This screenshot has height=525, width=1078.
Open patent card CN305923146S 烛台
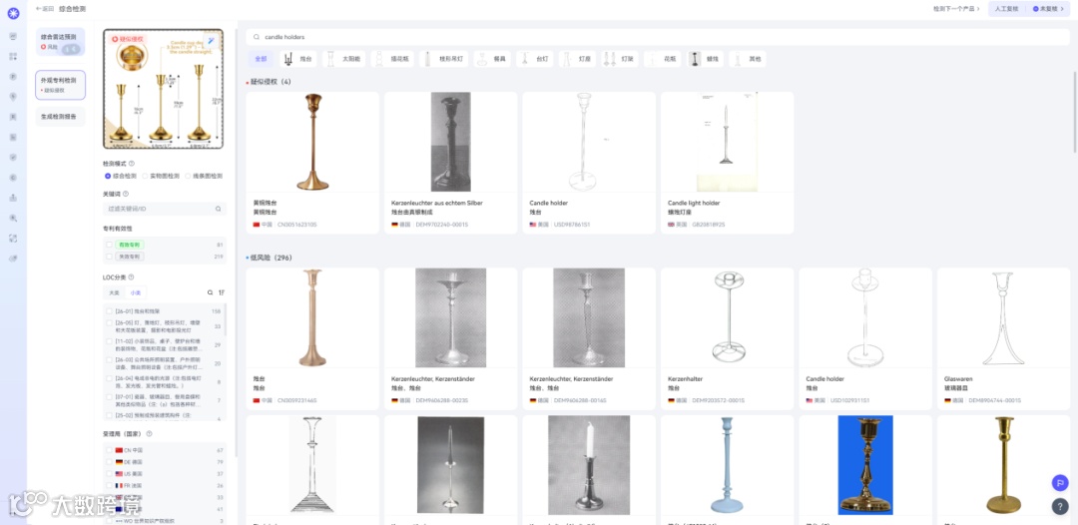tap(312, 338)
